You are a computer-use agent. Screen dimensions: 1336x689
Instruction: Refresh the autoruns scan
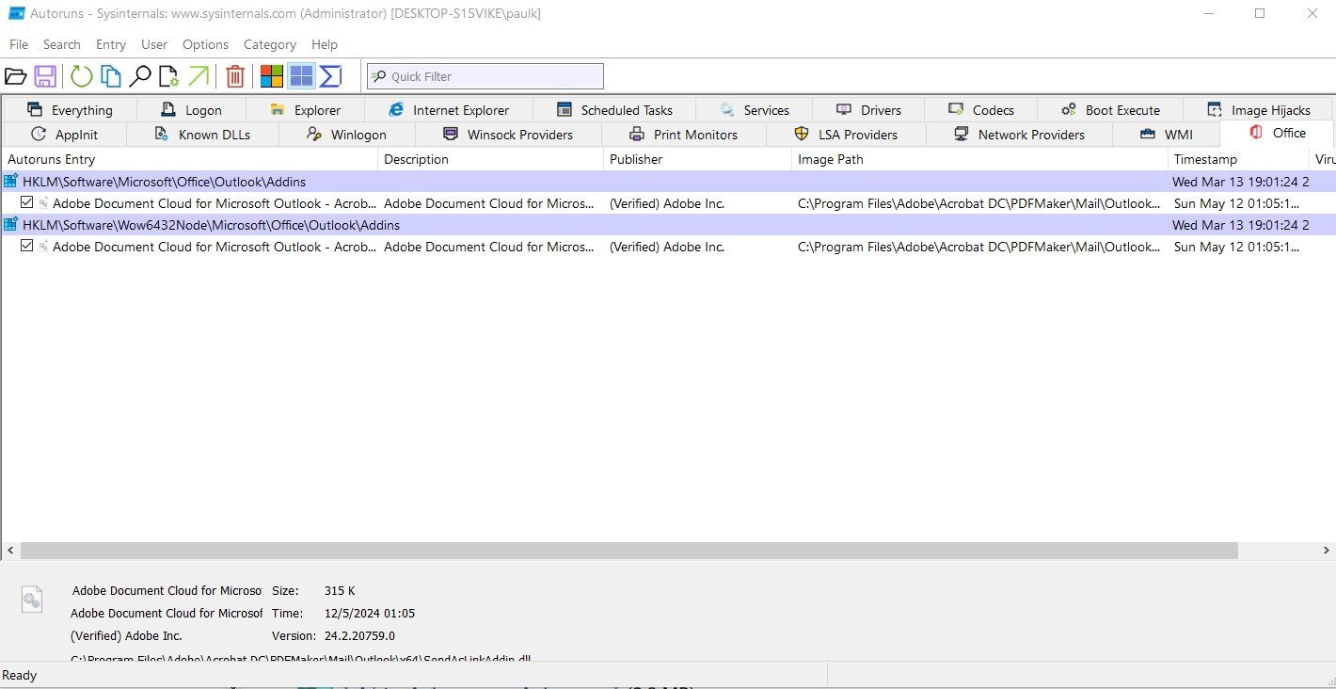pyautogui.click(x=82, y=76)
